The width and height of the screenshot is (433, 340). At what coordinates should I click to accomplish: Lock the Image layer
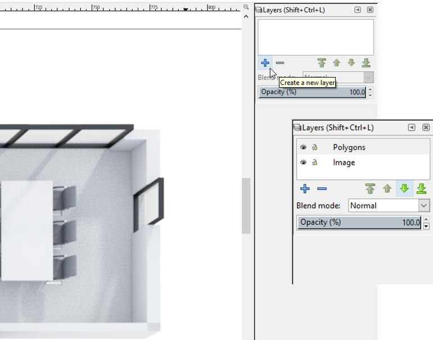(314, 162)
